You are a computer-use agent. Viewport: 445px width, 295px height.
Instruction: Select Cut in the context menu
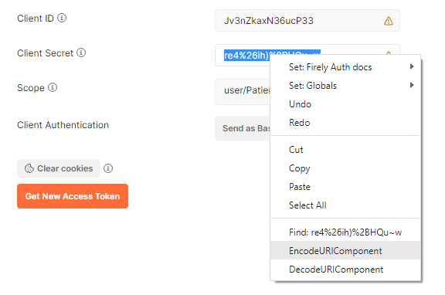click(x=345, y=150)
